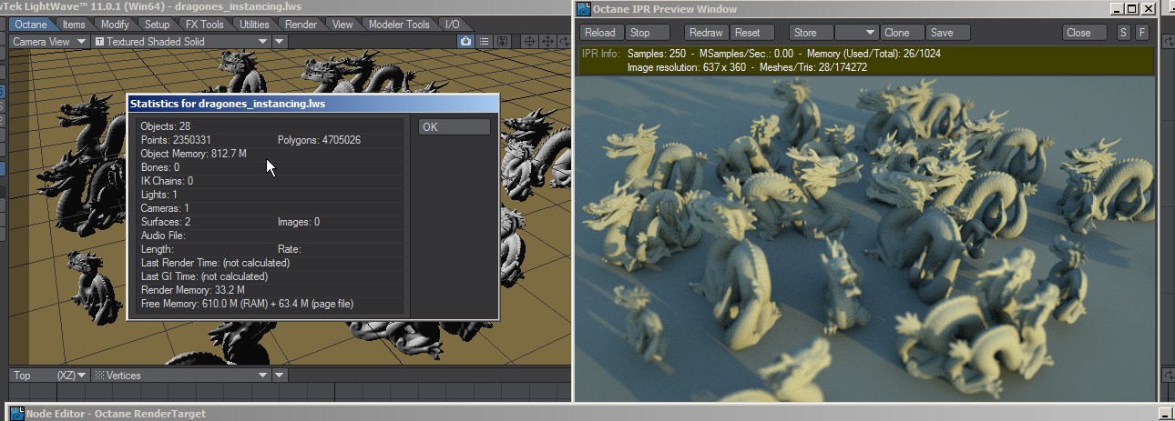Click the Node Editor window title icon
This screenshot has height=421, width=1175.
[x=16, y=414]
